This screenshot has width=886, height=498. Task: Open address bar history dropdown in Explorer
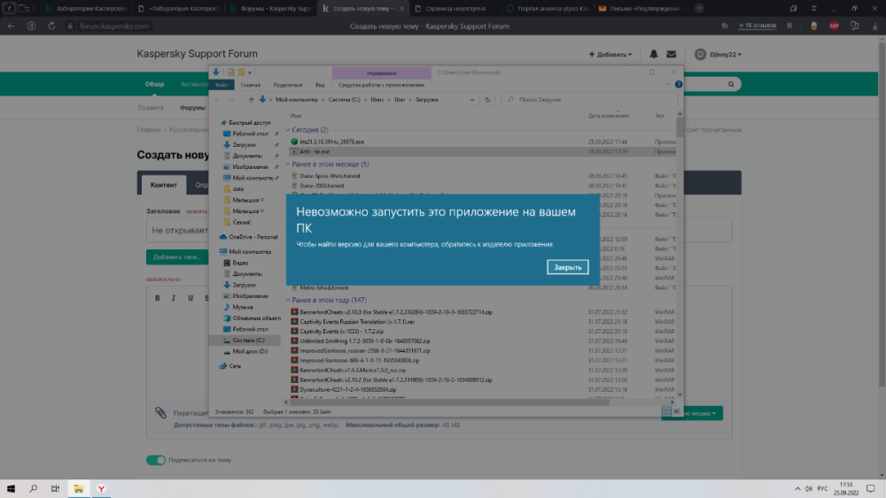472,100
